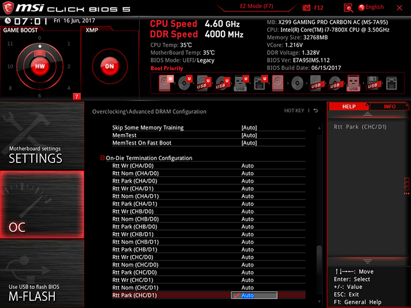Select the Rtt Park (CHC/D0) row

pyautogui.click(x=209, y=272)
